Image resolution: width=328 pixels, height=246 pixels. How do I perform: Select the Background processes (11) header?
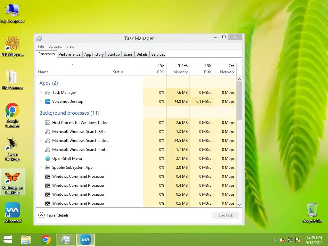coord(69,113)
